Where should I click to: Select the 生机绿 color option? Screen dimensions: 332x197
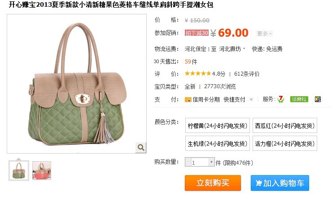218,143
